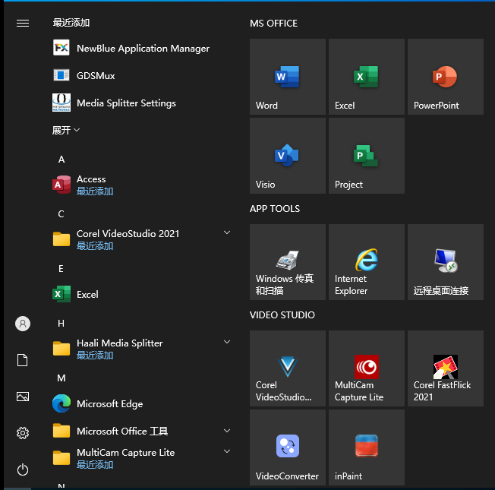
Task: Launch Access from the app list
Action: (142, 185)
